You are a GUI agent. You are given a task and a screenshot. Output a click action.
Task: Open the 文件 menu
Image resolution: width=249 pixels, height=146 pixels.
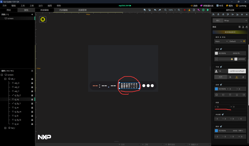click(4, 5)
